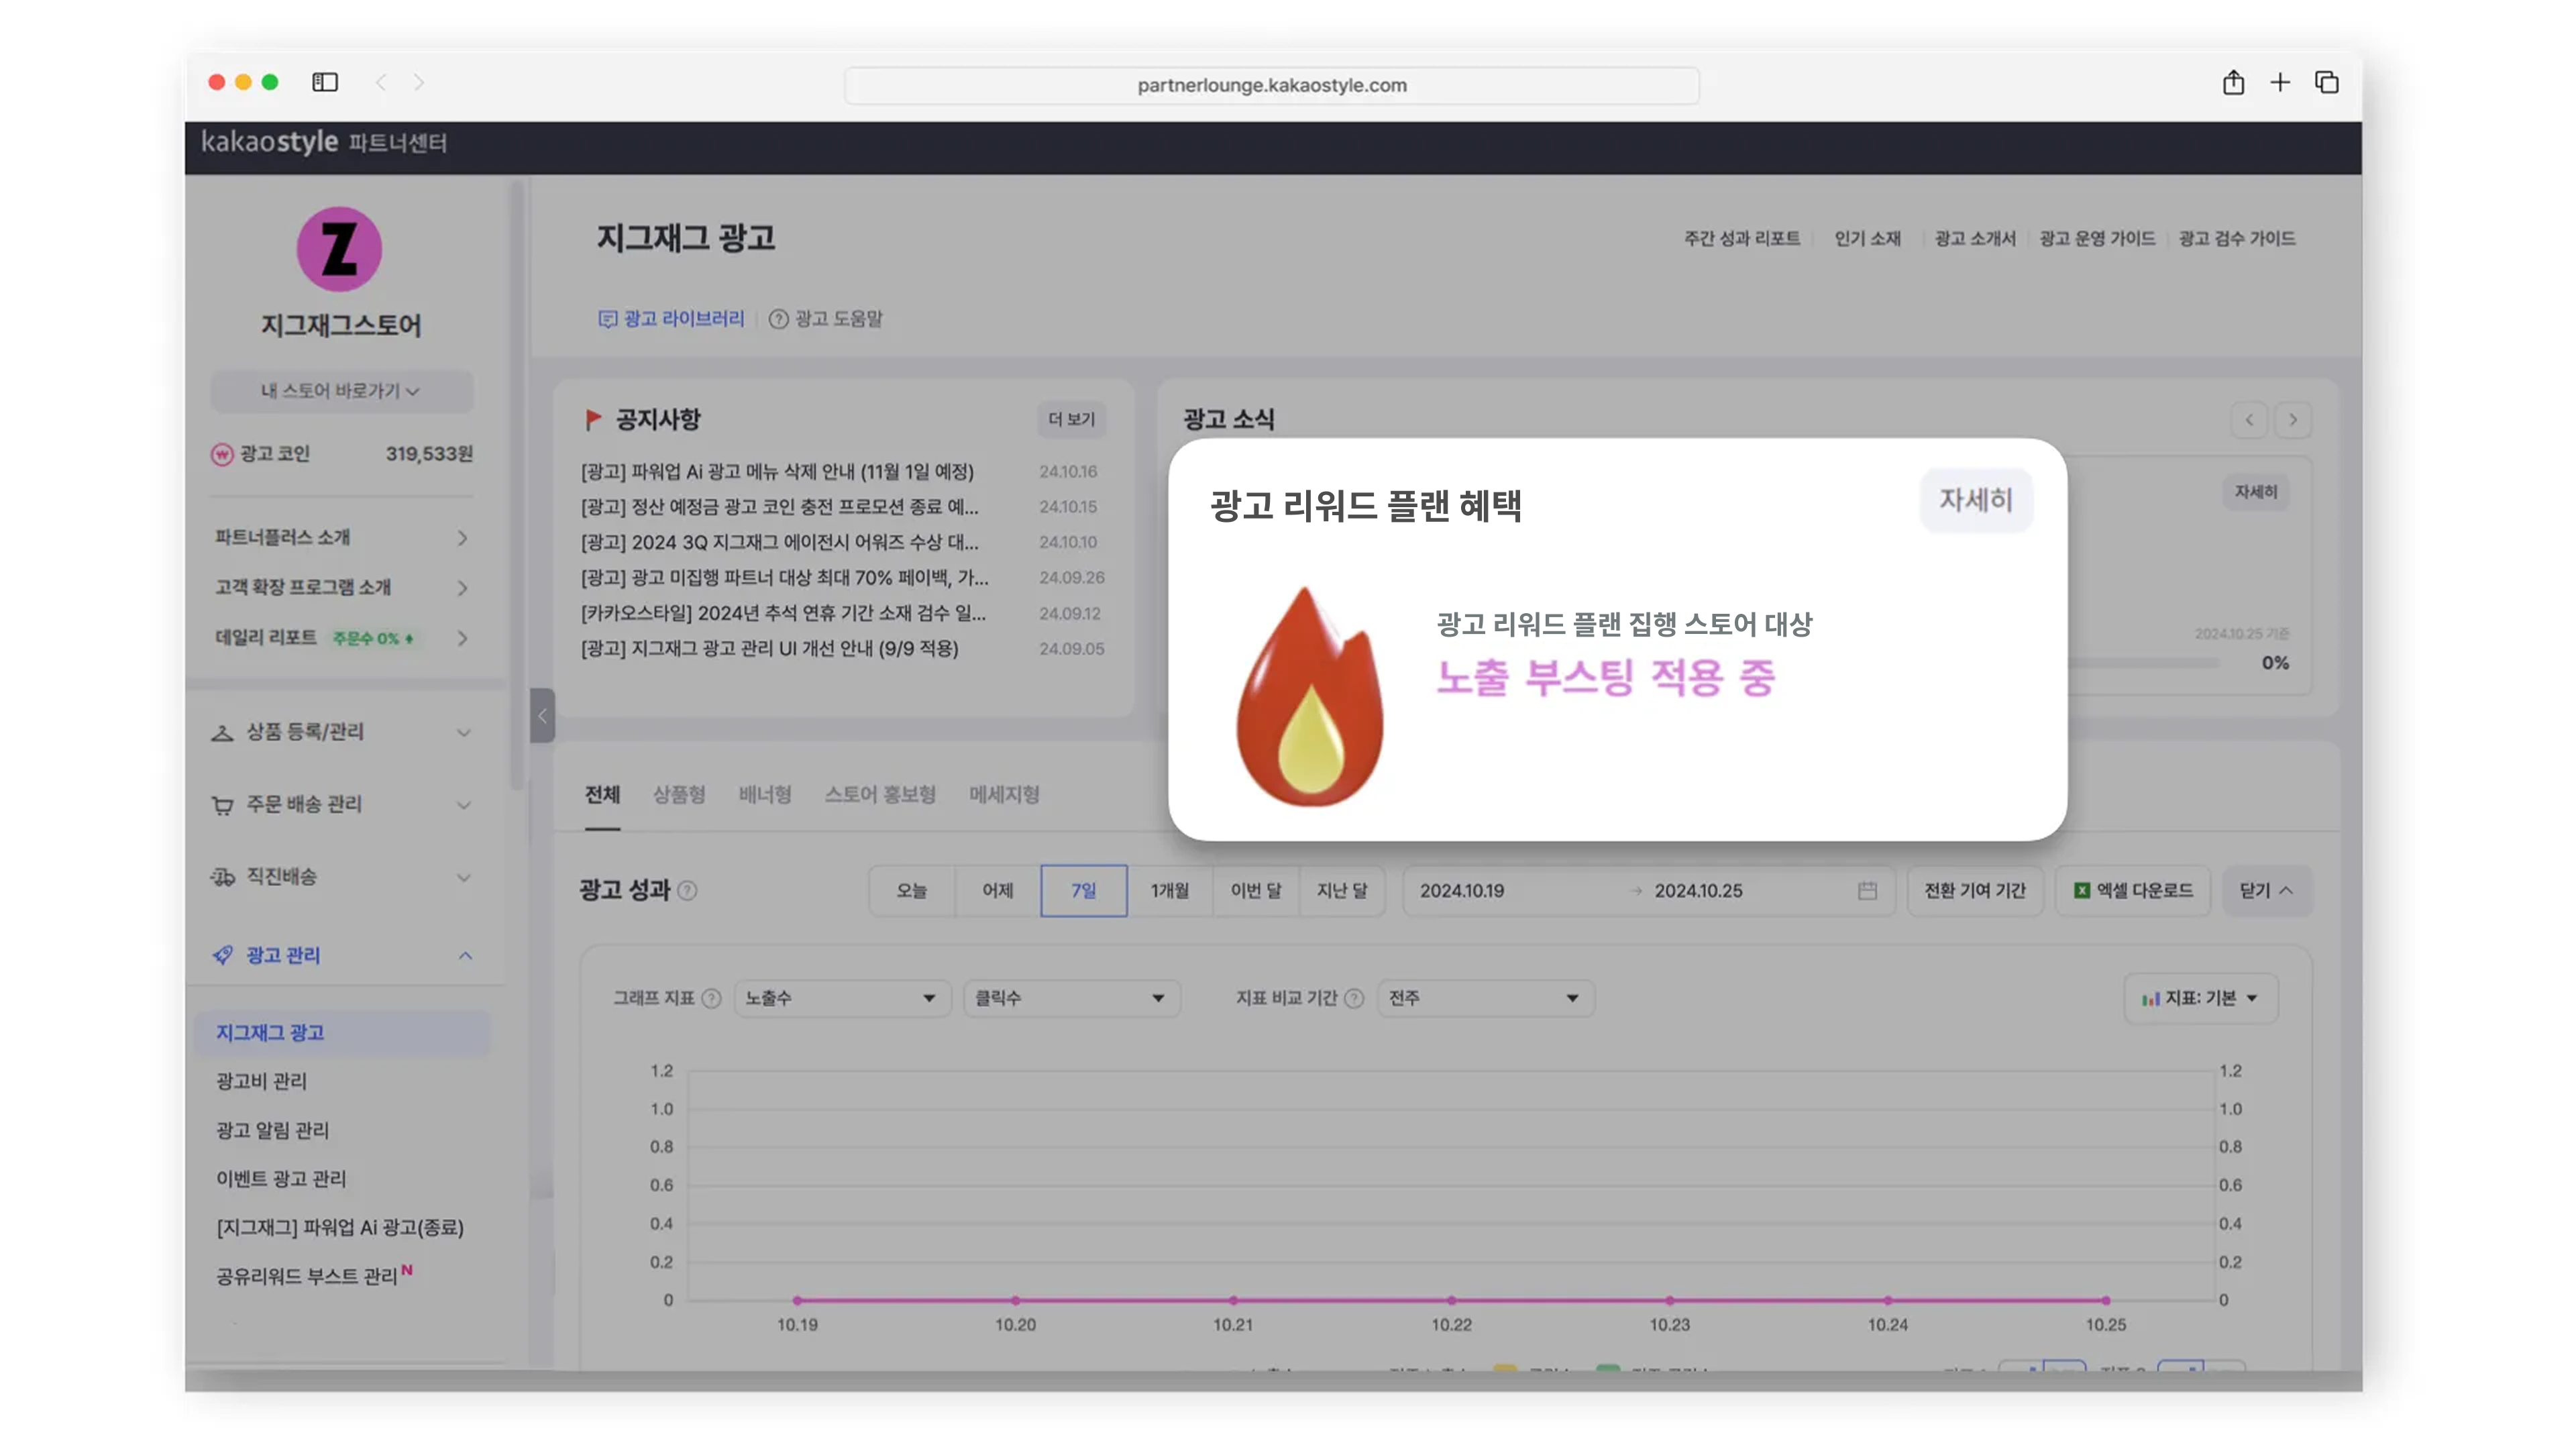Click the 광고 코인 coin icon
The height and width of the screenshot is (1449, 2576).
(222, 454)
